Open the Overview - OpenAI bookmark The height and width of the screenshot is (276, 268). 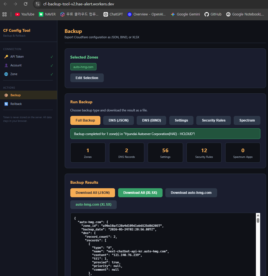click(147, 14)
